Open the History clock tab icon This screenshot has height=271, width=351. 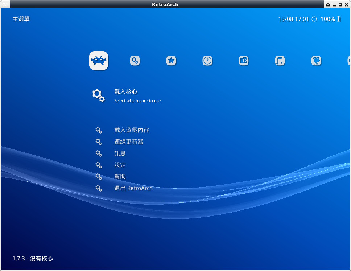click(x=207, y=61)
